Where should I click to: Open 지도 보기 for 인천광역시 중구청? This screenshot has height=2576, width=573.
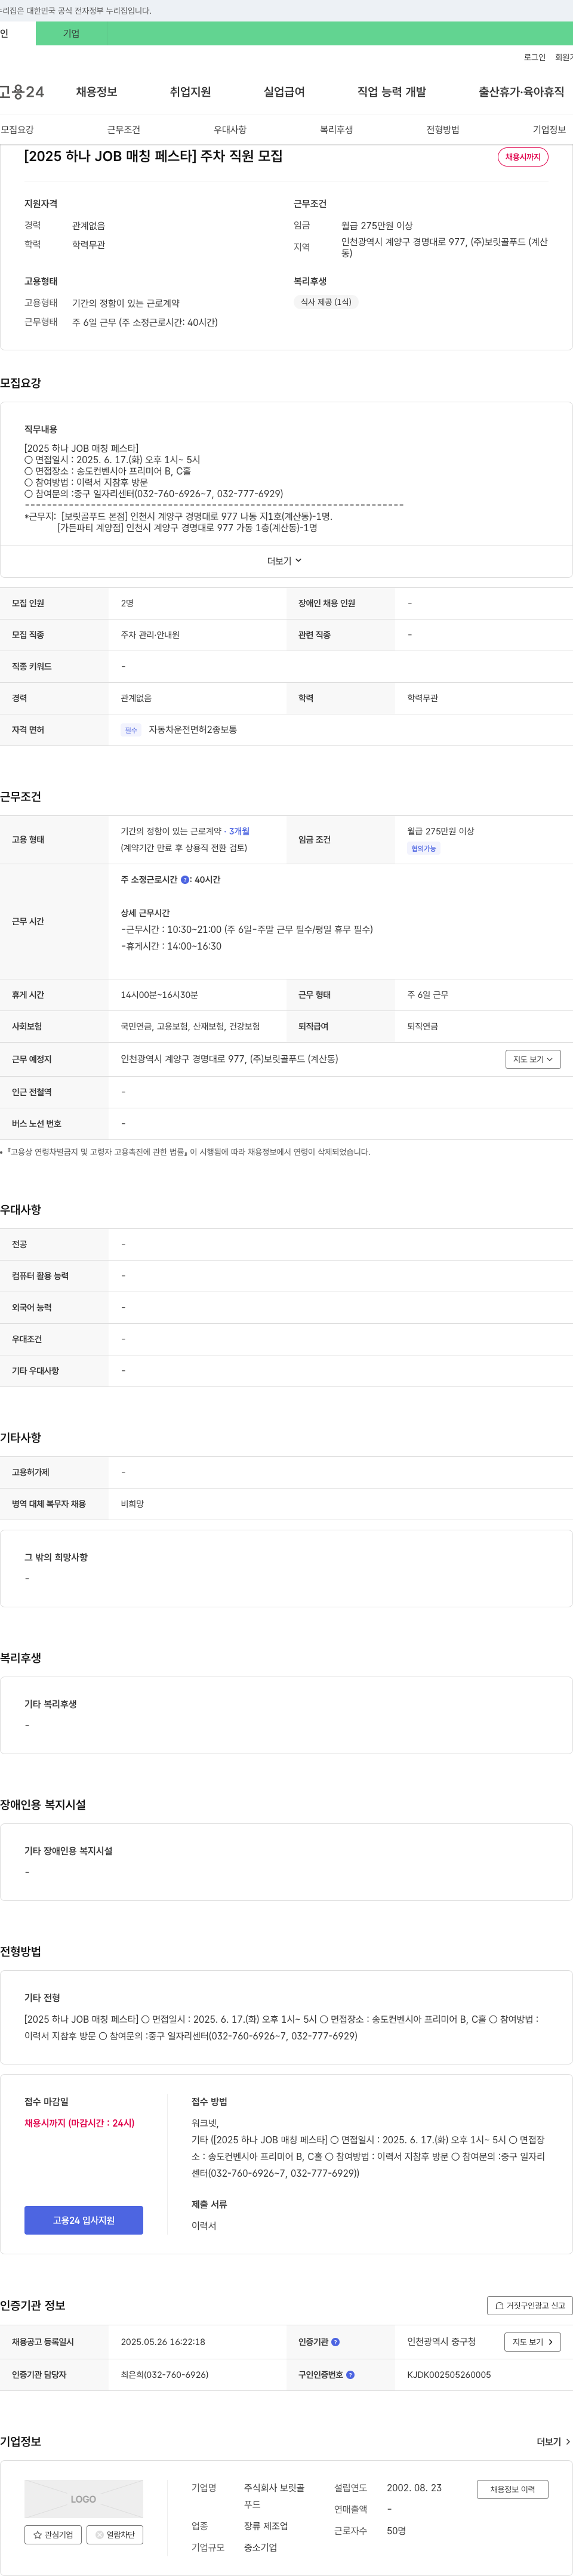tap(533, 2342)
